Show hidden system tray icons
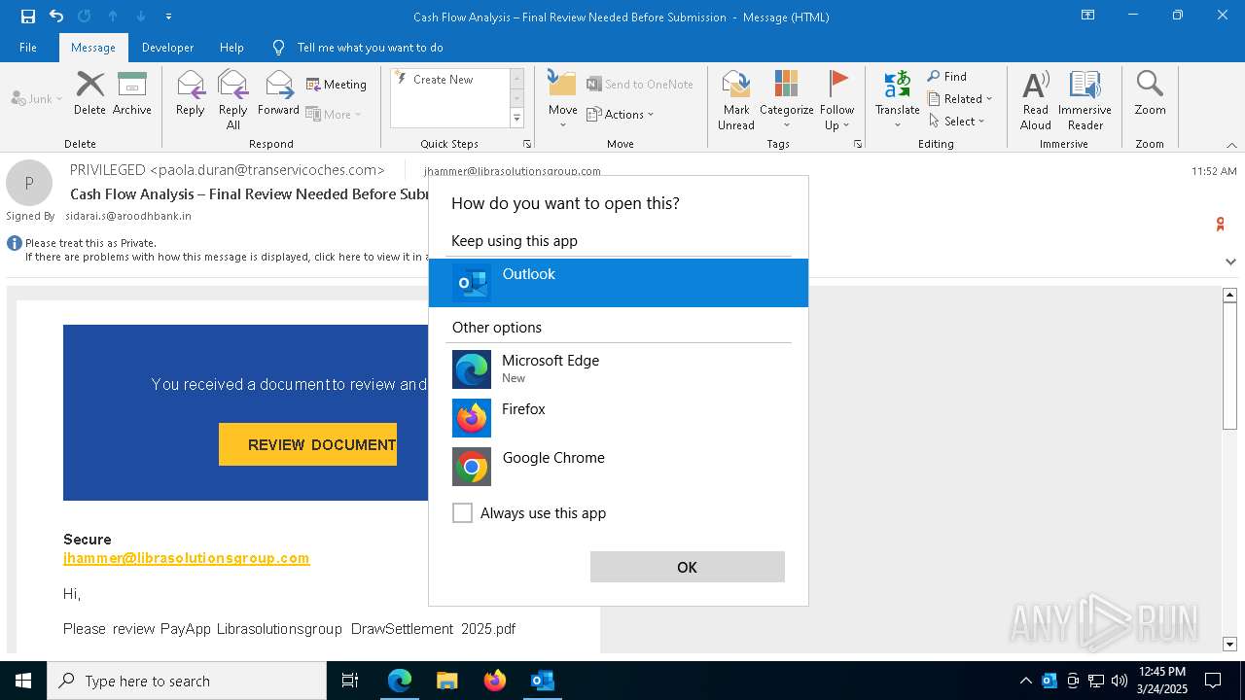 pyautogui.click(x=1026, y=681)
